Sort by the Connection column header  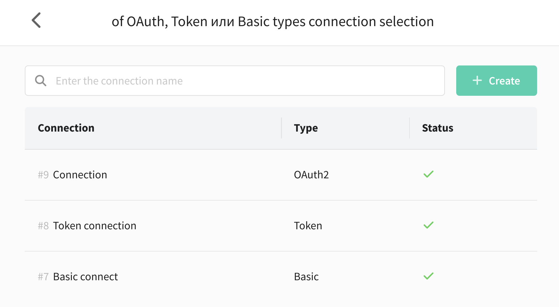[66, 128]
